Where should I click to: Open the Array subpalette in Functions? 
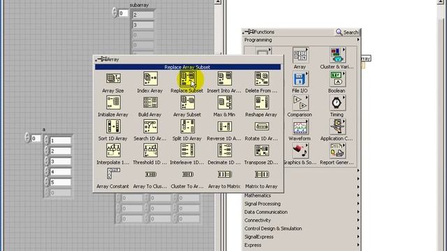click(x=300, y=55)
